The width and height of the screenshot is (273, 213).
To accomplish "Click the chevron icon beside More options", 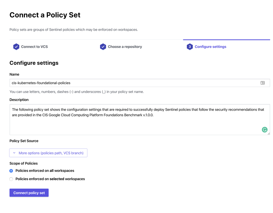I will (14, 153).
